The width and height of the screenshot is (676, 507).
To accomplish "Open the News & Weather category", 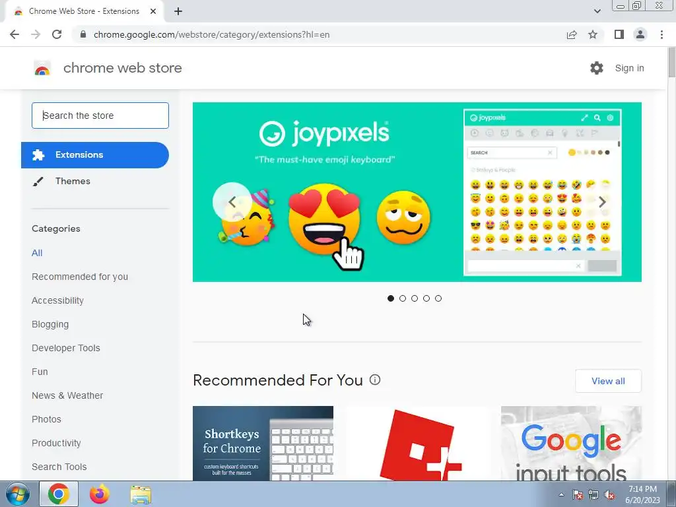I will pyautogui.click(x=67, y=395).
